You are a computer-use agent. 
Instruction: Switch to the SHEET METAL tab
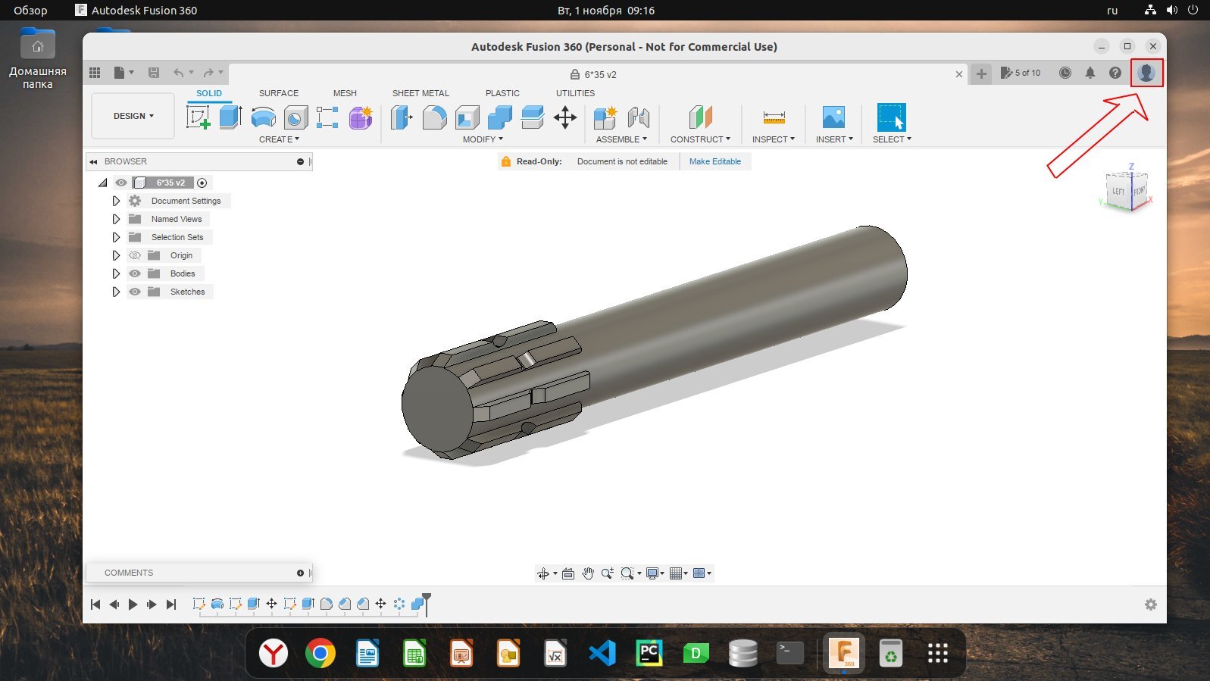pos(421,93)
